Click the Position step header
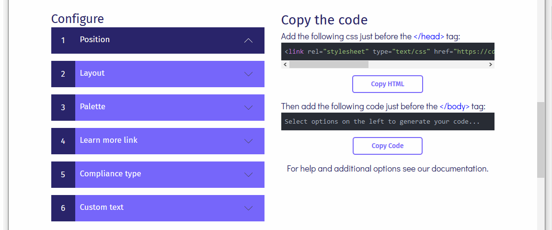This screenshot has width=552, height=230. pyautogui.click(x=95, y=40)
